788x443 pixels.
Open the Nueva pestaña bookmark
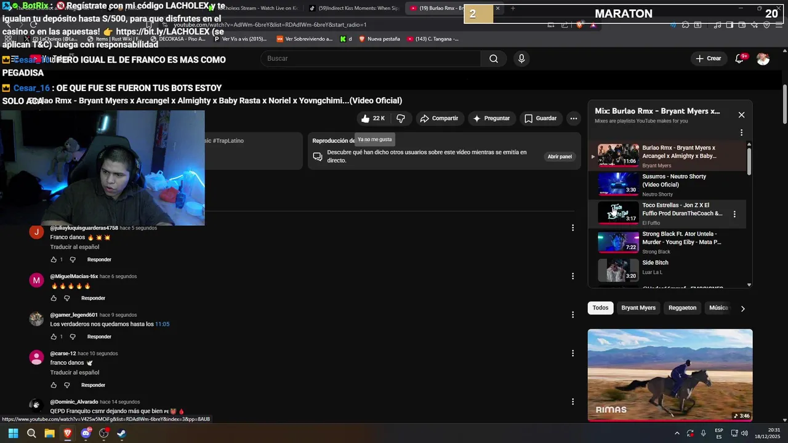(x=379, y=39)
